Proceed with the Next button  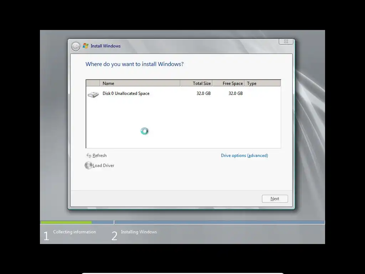pyautogui.click(x=275, y=199)
